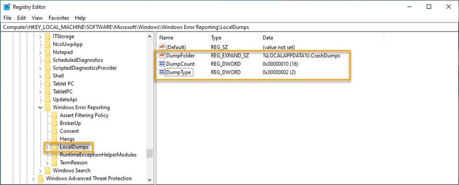Expand the Windows Search key
This screenshot has height=185, width=459.
(x=40, y=171)
